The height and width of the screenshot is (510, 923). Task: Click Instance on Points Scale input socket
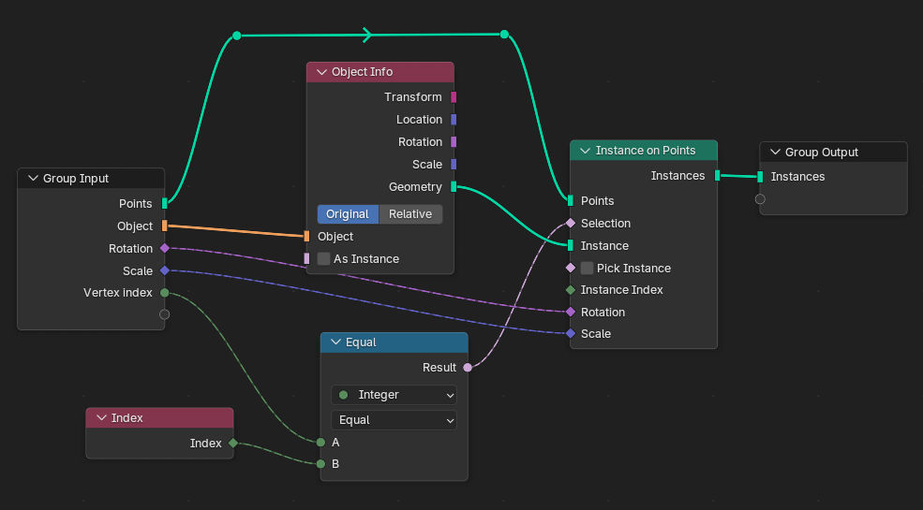pos(571,334)
